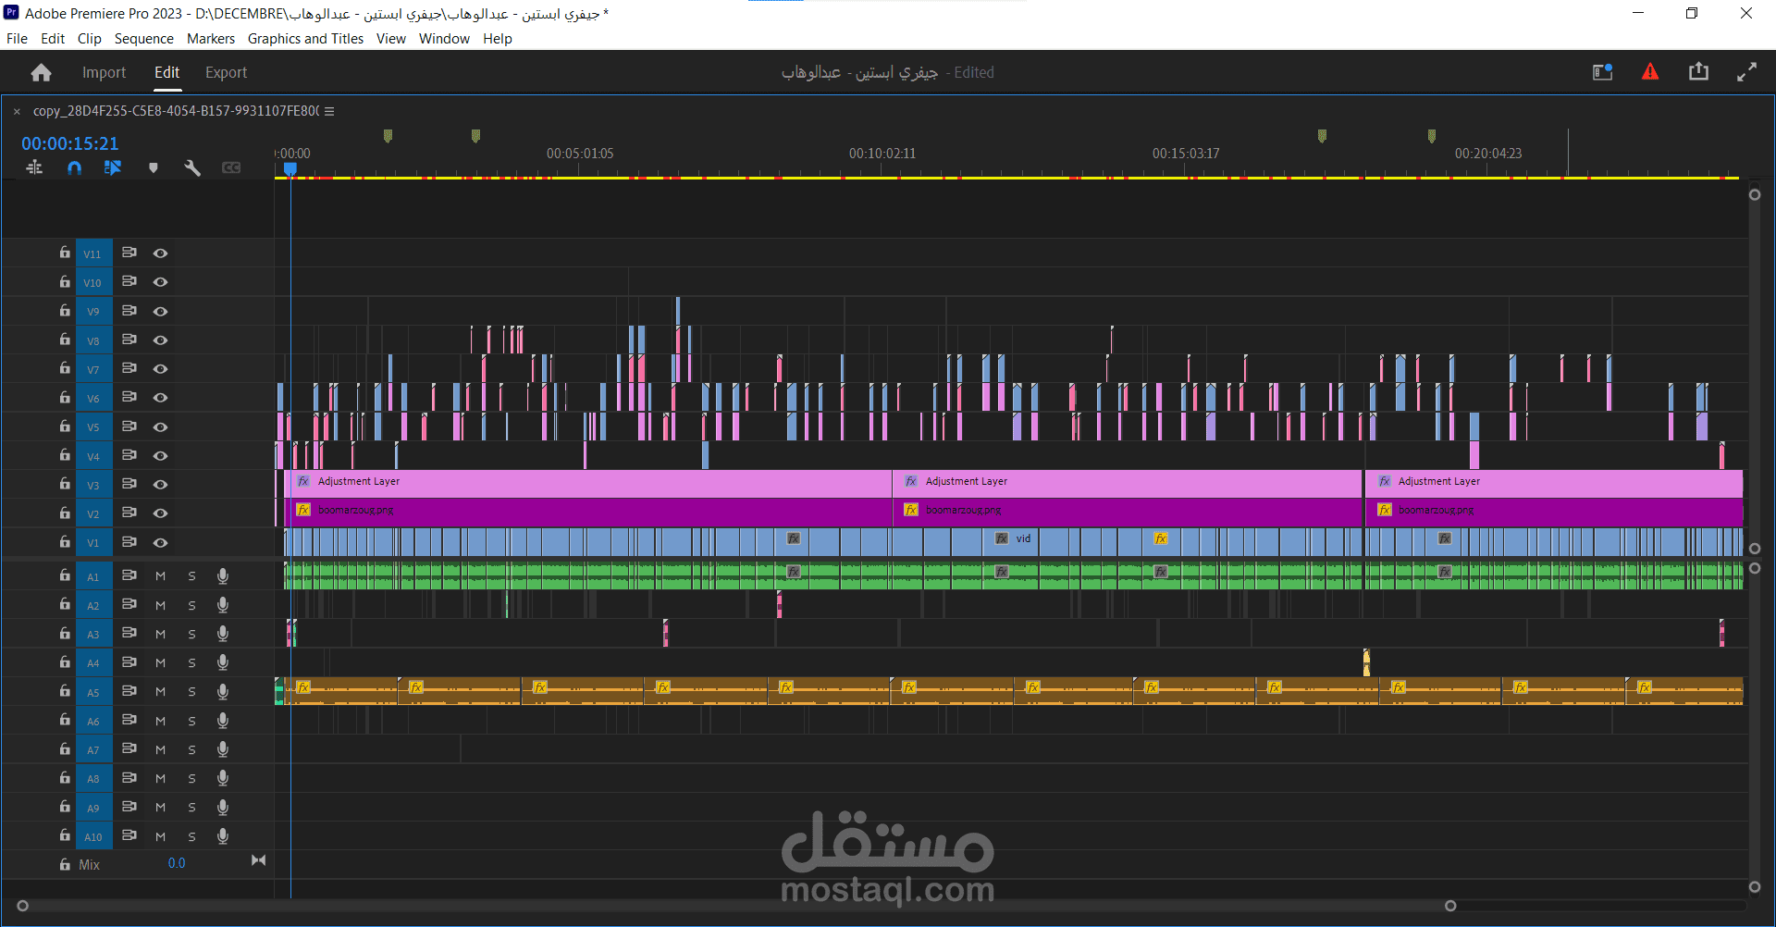
Task: Hide track V6 using its eye icon
Action: [x=160, y=398]
